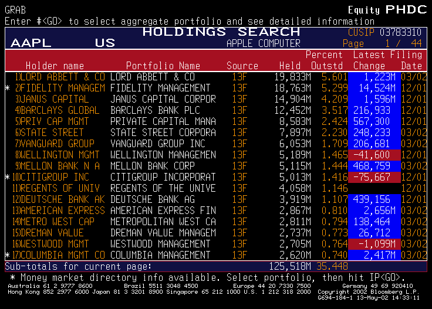Click the latest change cell 26,712
Screen dimensions: 432x309
(374, 233)
